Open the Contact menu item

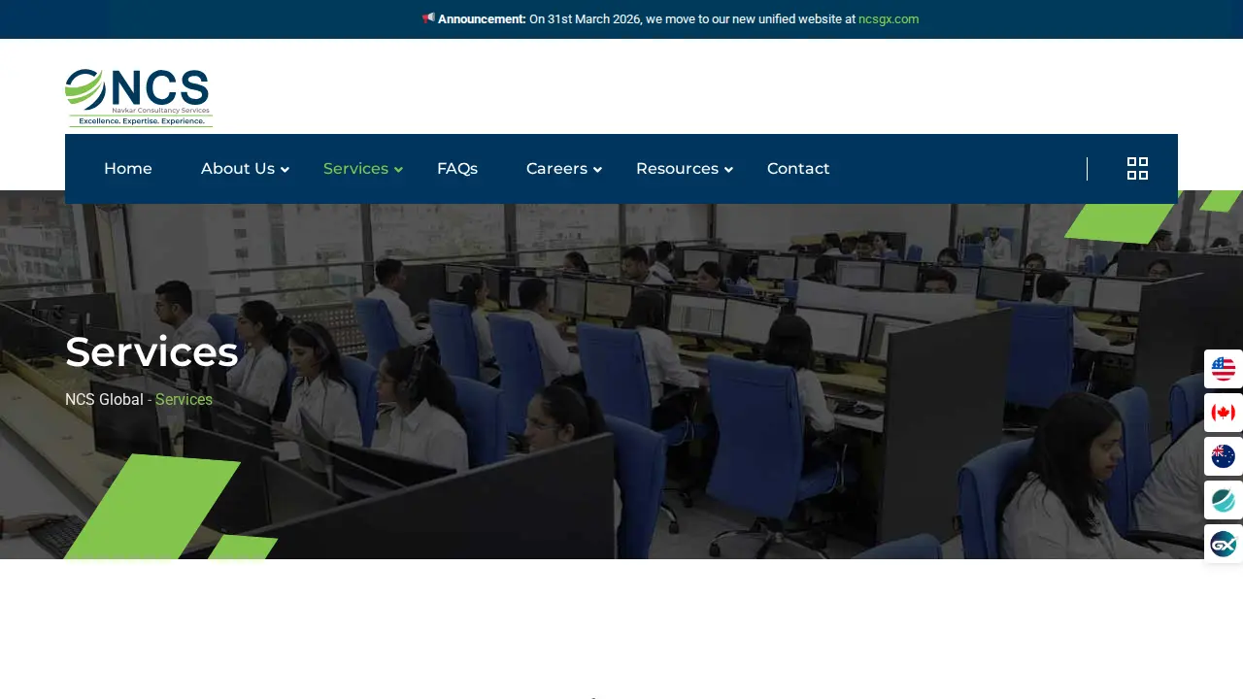click(798, 169)
